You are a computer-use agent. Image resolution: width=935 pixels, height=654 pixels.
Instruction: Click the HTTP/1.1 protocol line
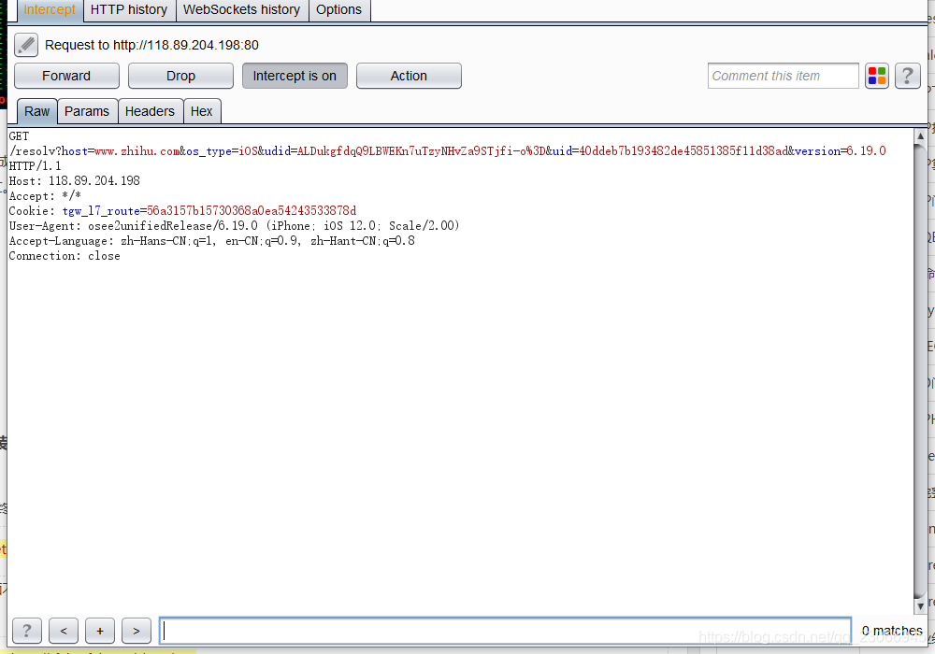point(36,166)
